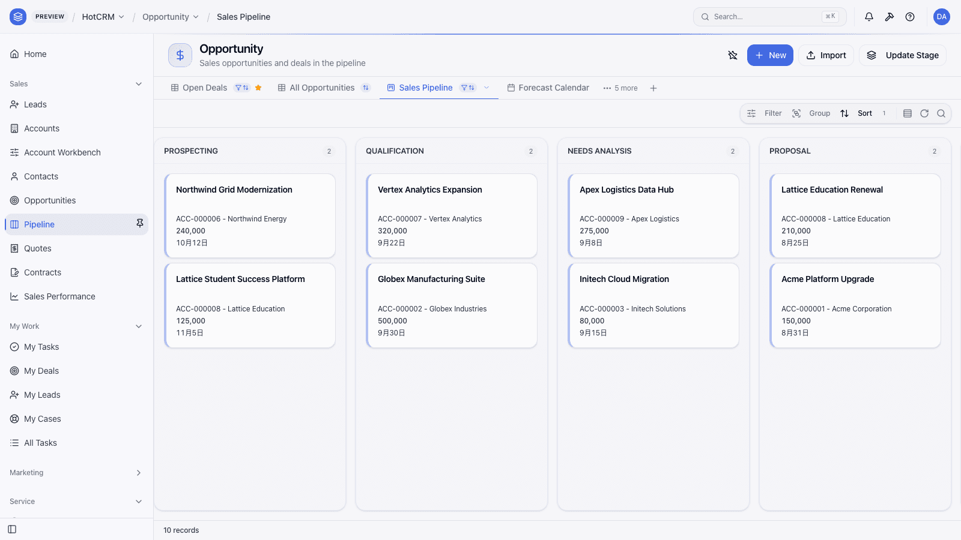
Task: Open Opportunities in sidebar
Action: pos(77,200)
